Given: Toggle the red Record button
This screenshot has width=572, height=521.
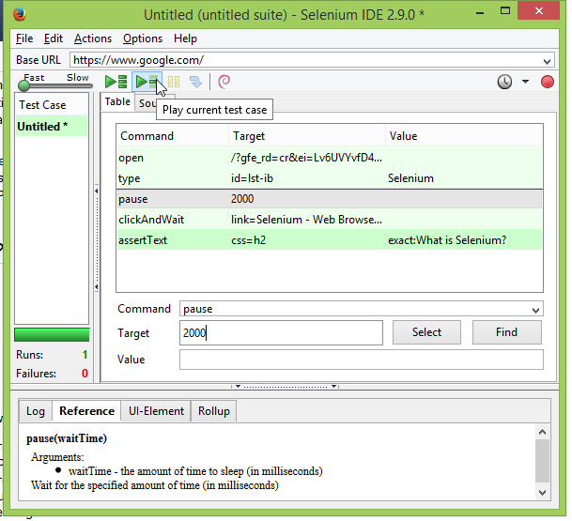Looking at the screenshot, I should point(548,82).
